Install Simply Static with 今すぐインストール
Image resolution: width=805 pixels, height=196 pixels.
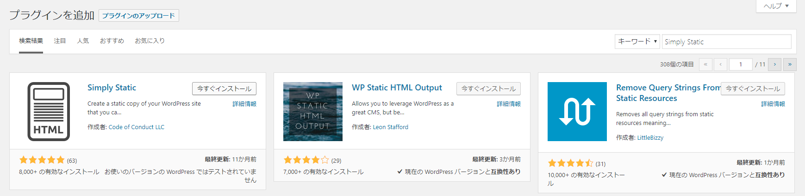click(224, 89)
